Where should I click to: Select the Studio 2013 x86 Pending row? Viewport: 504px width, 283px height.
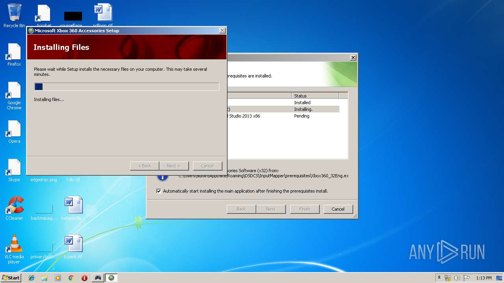pyautogui.click(x=283, y=116)
